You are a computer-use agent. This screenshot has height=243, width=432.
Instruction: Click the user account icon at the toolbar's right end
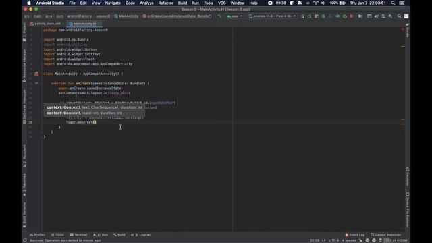click(406, 16)
